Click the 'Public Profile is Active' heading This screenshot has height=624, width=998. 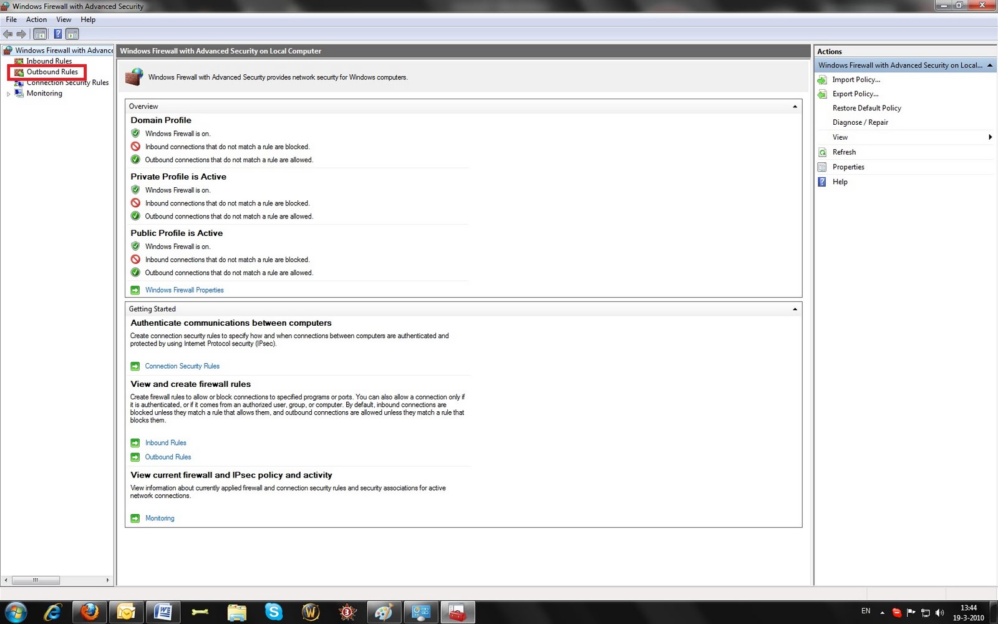pyautogui.click(x=177, y=233)
